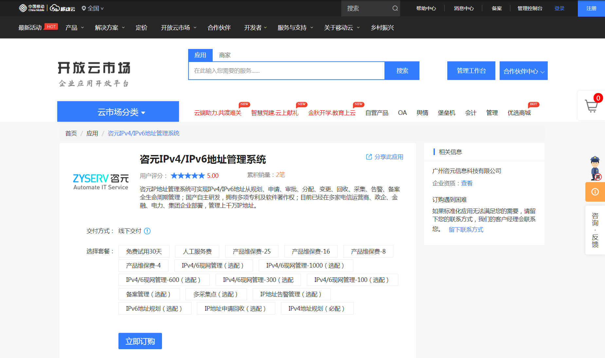
Task: Select the 产品维保费-4 package
Action: click(x=143, y=266)
